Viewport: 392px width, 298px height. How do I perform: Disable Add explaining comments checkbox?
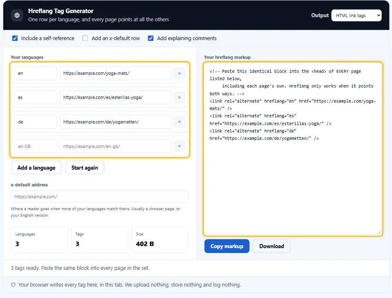(151, 38)
